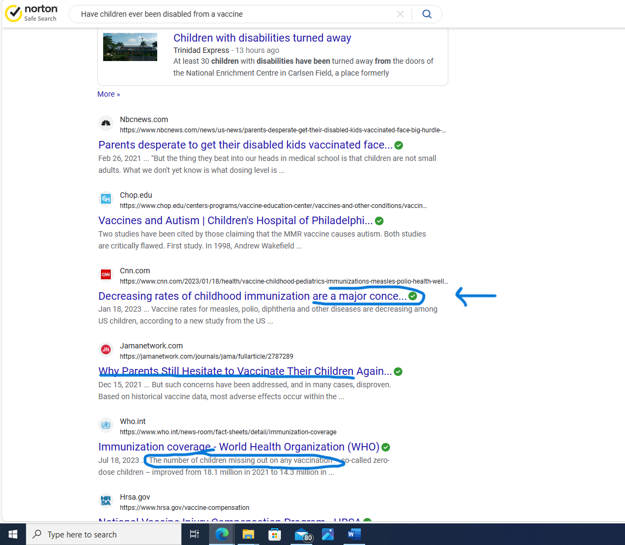Screen dimensions: 625x545
Task: Click the search query input field
Action: pyautogui.click(x=235, y=15)
